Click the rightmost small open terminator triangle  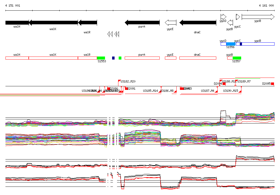point(118,34)
